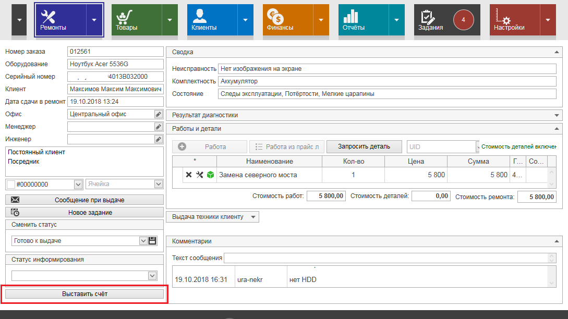Collapse the Работы и детали panel

coord(557,129)
